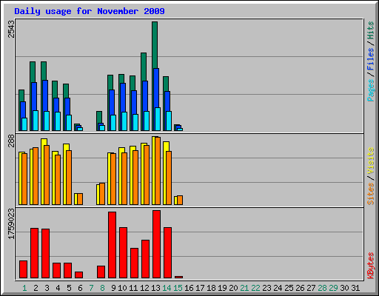Click the orange Sites bar for day 1

coord(24,179)
